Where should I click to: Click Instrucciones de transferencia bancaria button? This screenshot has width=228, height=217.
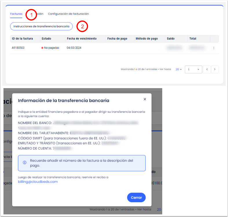[41, 26]
